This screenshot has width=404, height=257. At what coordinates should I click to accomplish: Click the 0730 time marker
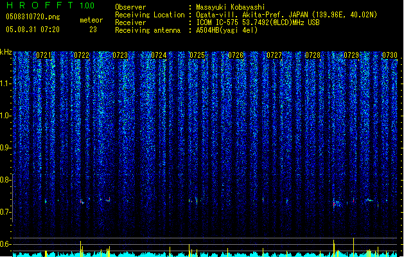click(x=390, y=55)
